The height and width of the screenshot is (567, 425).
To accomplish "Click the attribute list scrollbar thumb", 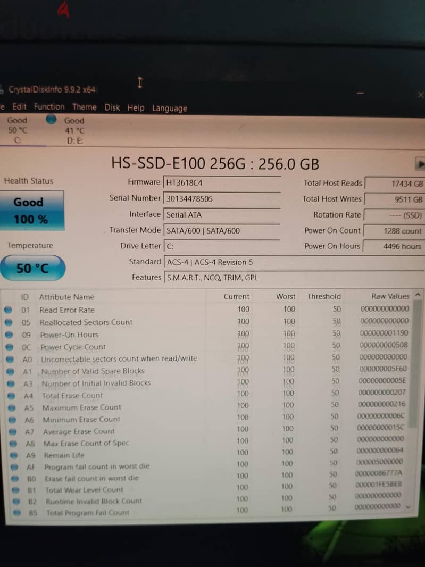I will [416, 363].
